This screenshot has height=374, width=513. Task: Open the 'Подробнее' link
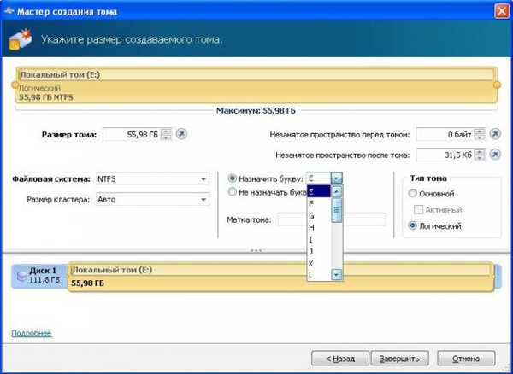[32, 333]
